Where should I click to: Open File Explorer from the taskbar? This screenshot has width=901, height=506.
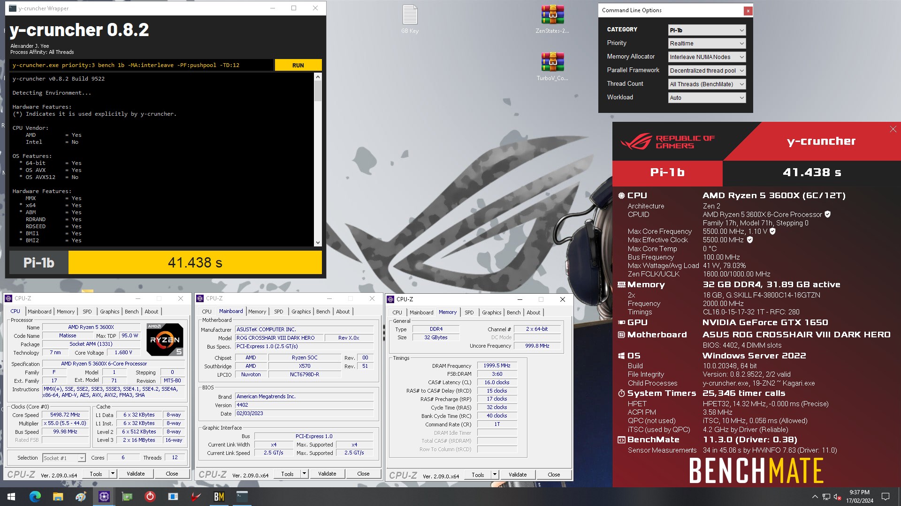pyautogui.click(x=58, y=497)
